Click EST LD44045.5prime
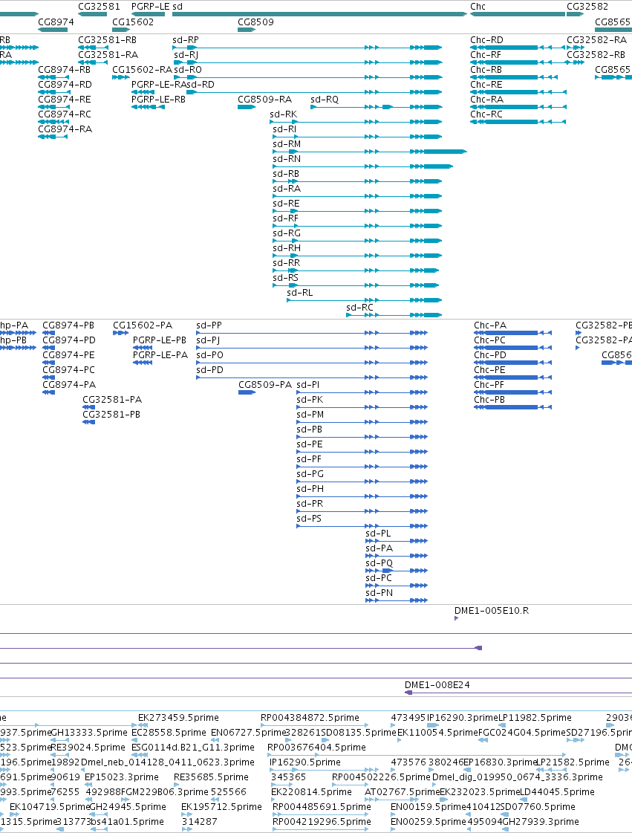Screen dimensions: 632x833 (557, 792)
